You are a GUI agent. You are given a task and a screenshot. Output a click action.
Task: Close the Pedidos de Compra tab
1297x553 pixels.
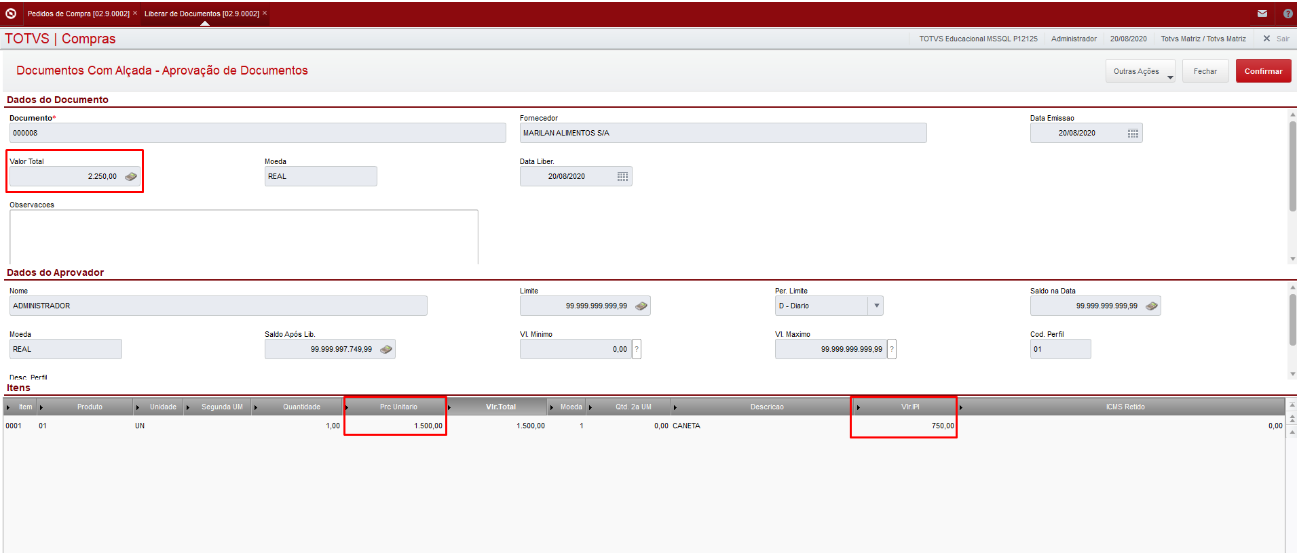pos(135,13)
